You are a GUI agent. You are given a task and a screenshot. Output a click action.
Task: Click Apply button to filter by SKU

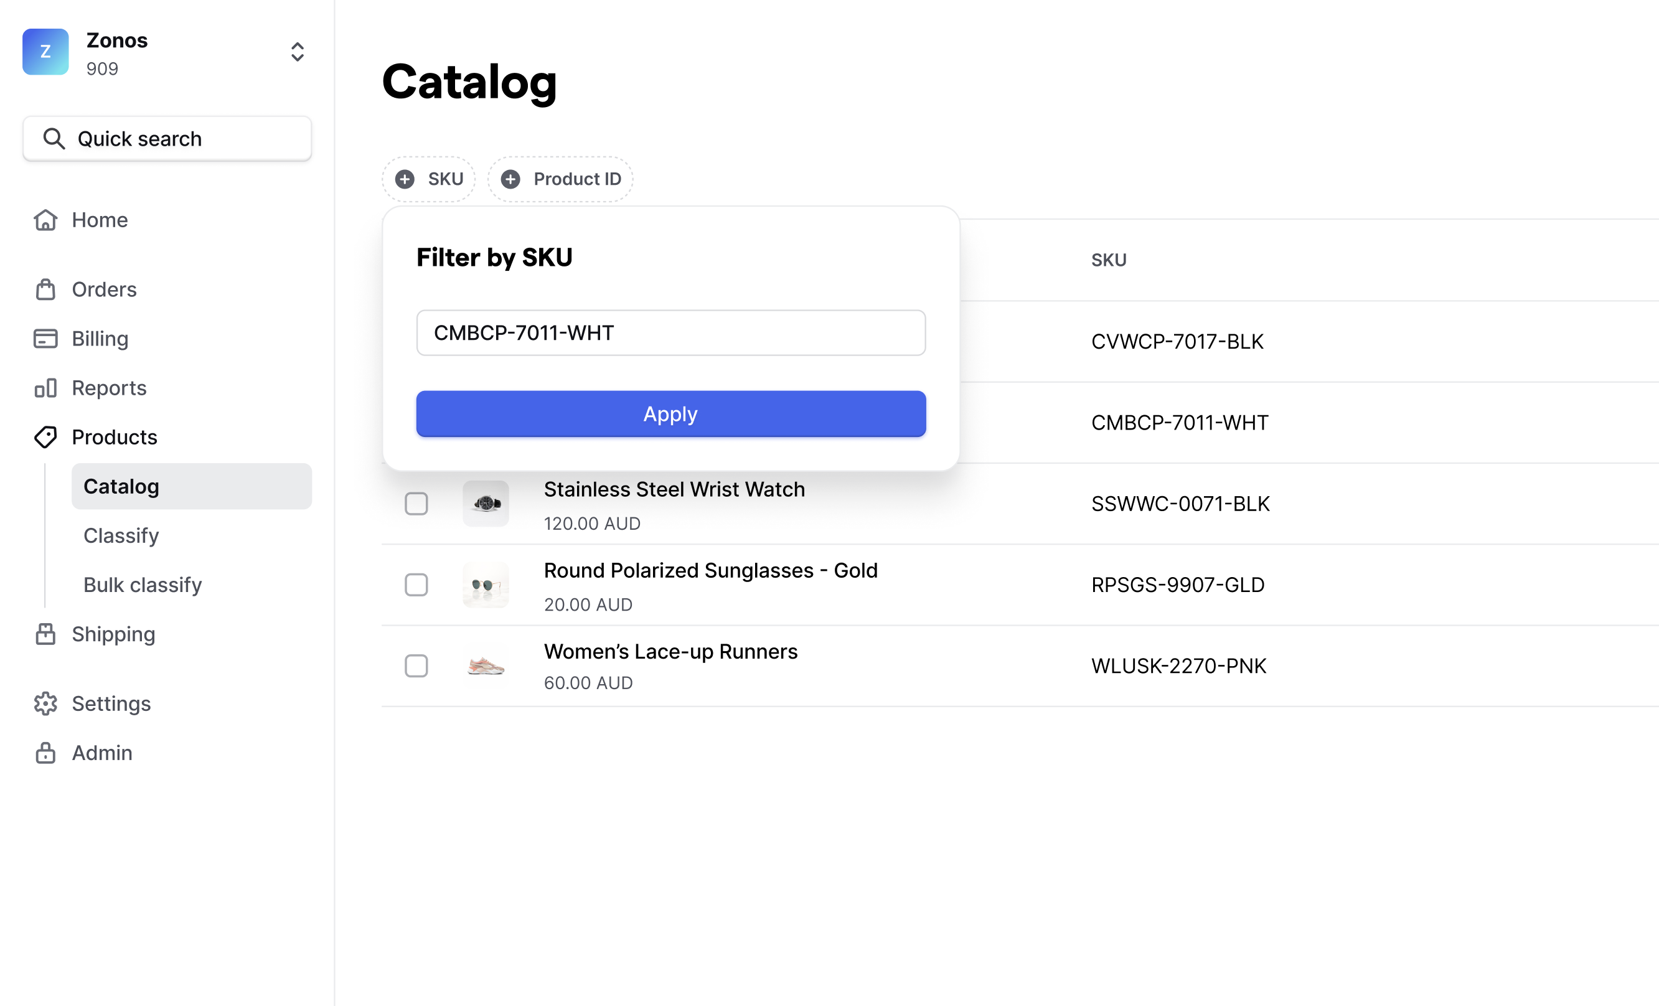point(670,413)
